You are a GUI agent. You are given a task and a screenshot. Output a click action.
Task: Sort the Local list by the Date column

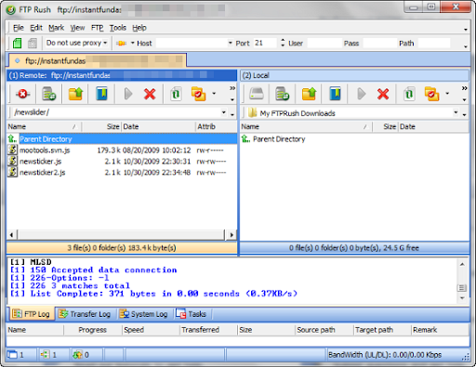433,126
